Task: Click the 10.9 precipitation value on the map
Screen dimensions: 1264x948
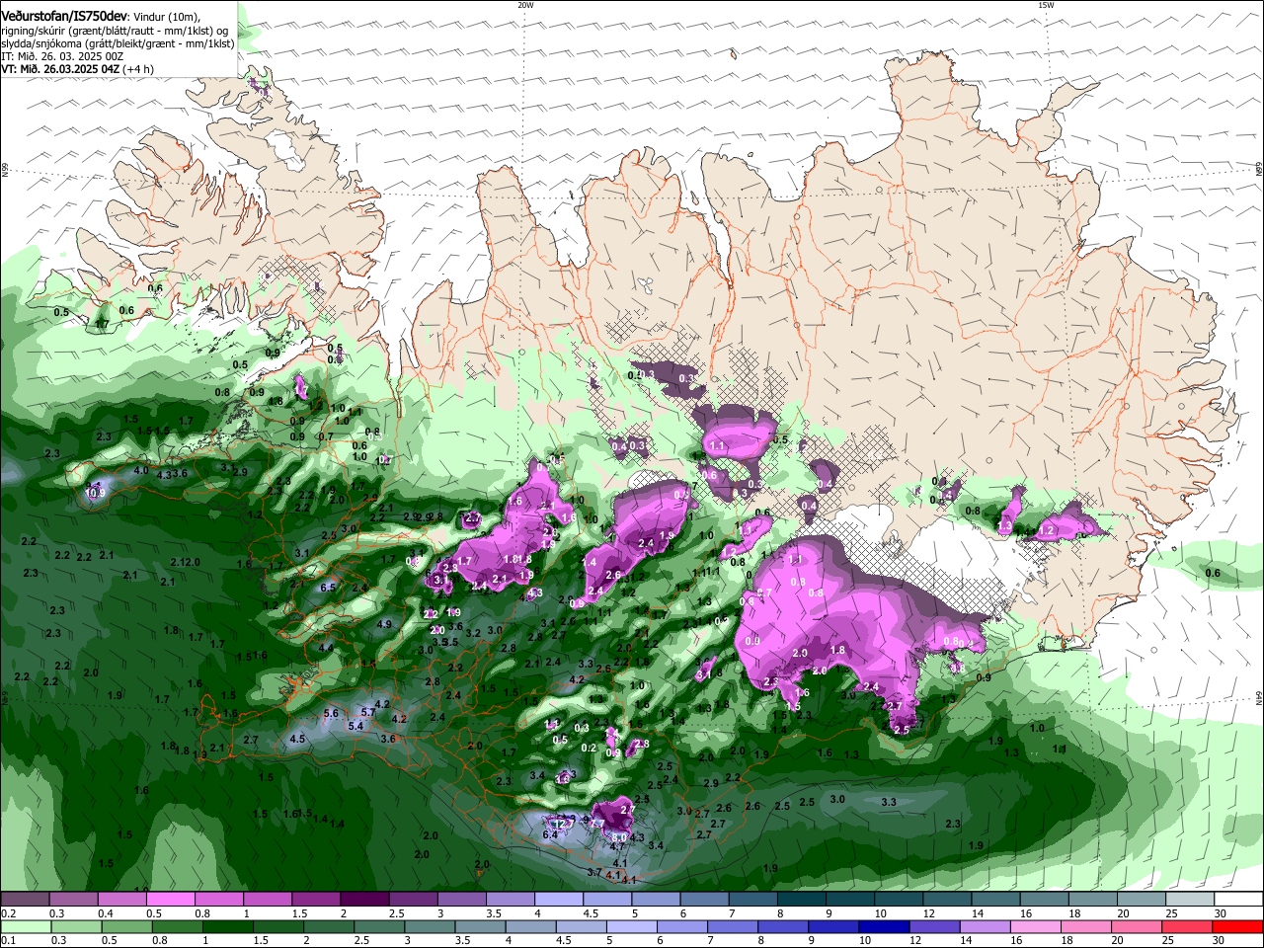Action: [96, 493]
